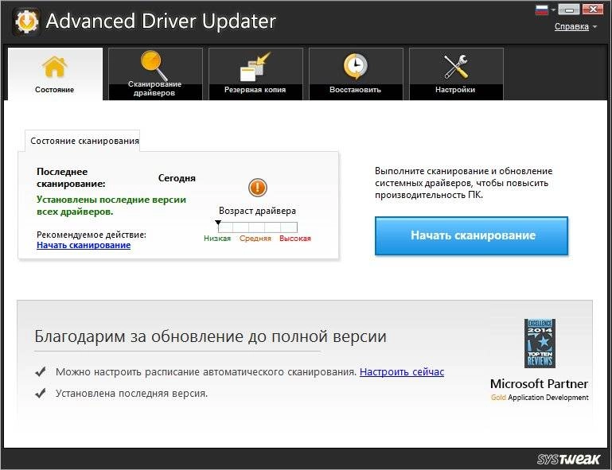Click the Systweak logo in footer
Screen dimensions: 612x470
point(568,459)
